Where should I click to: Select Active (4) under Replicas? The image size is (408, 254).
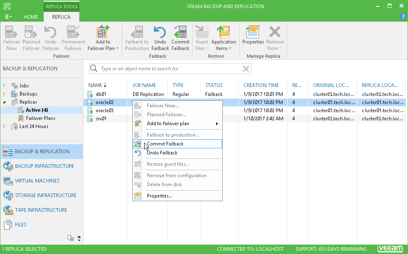tap(37, 110)
